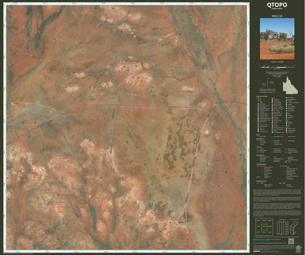The image size is (305, 255).
Task: Select the Picnic Area legend icon
Action: point(258,130)
